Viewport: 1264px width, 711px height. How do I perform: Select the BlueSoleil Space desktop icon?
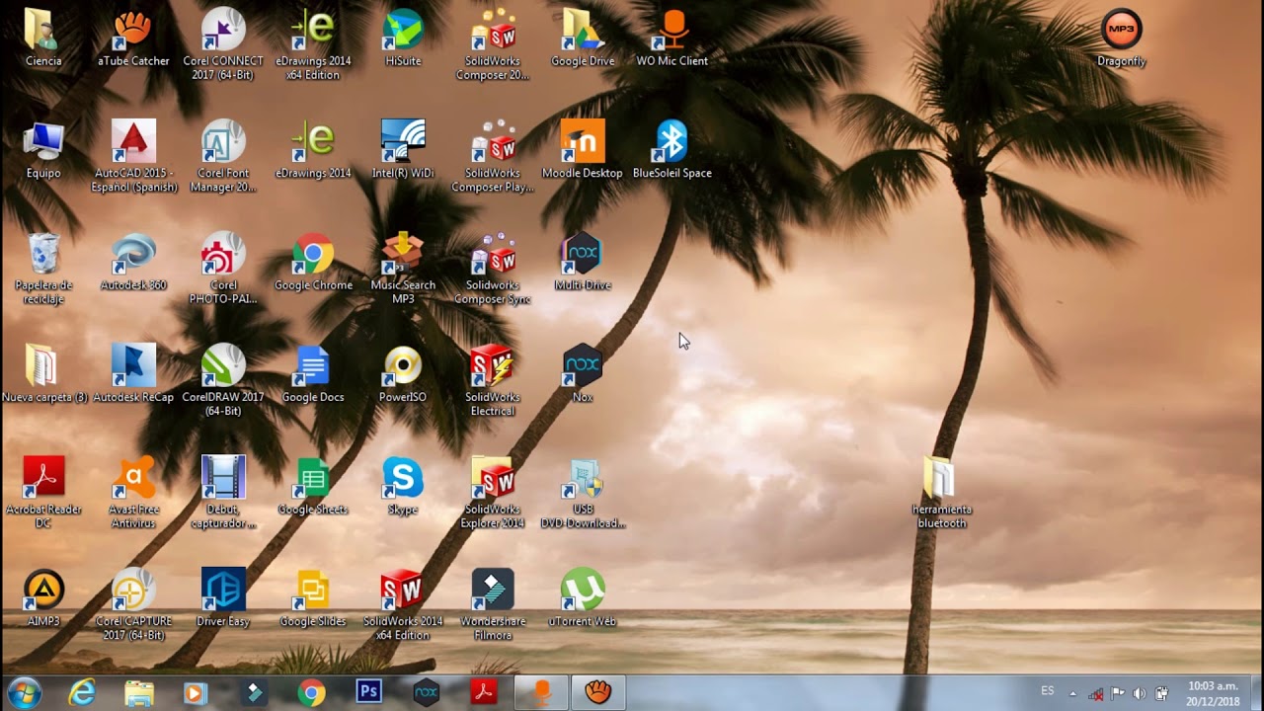tap(672, 150)
